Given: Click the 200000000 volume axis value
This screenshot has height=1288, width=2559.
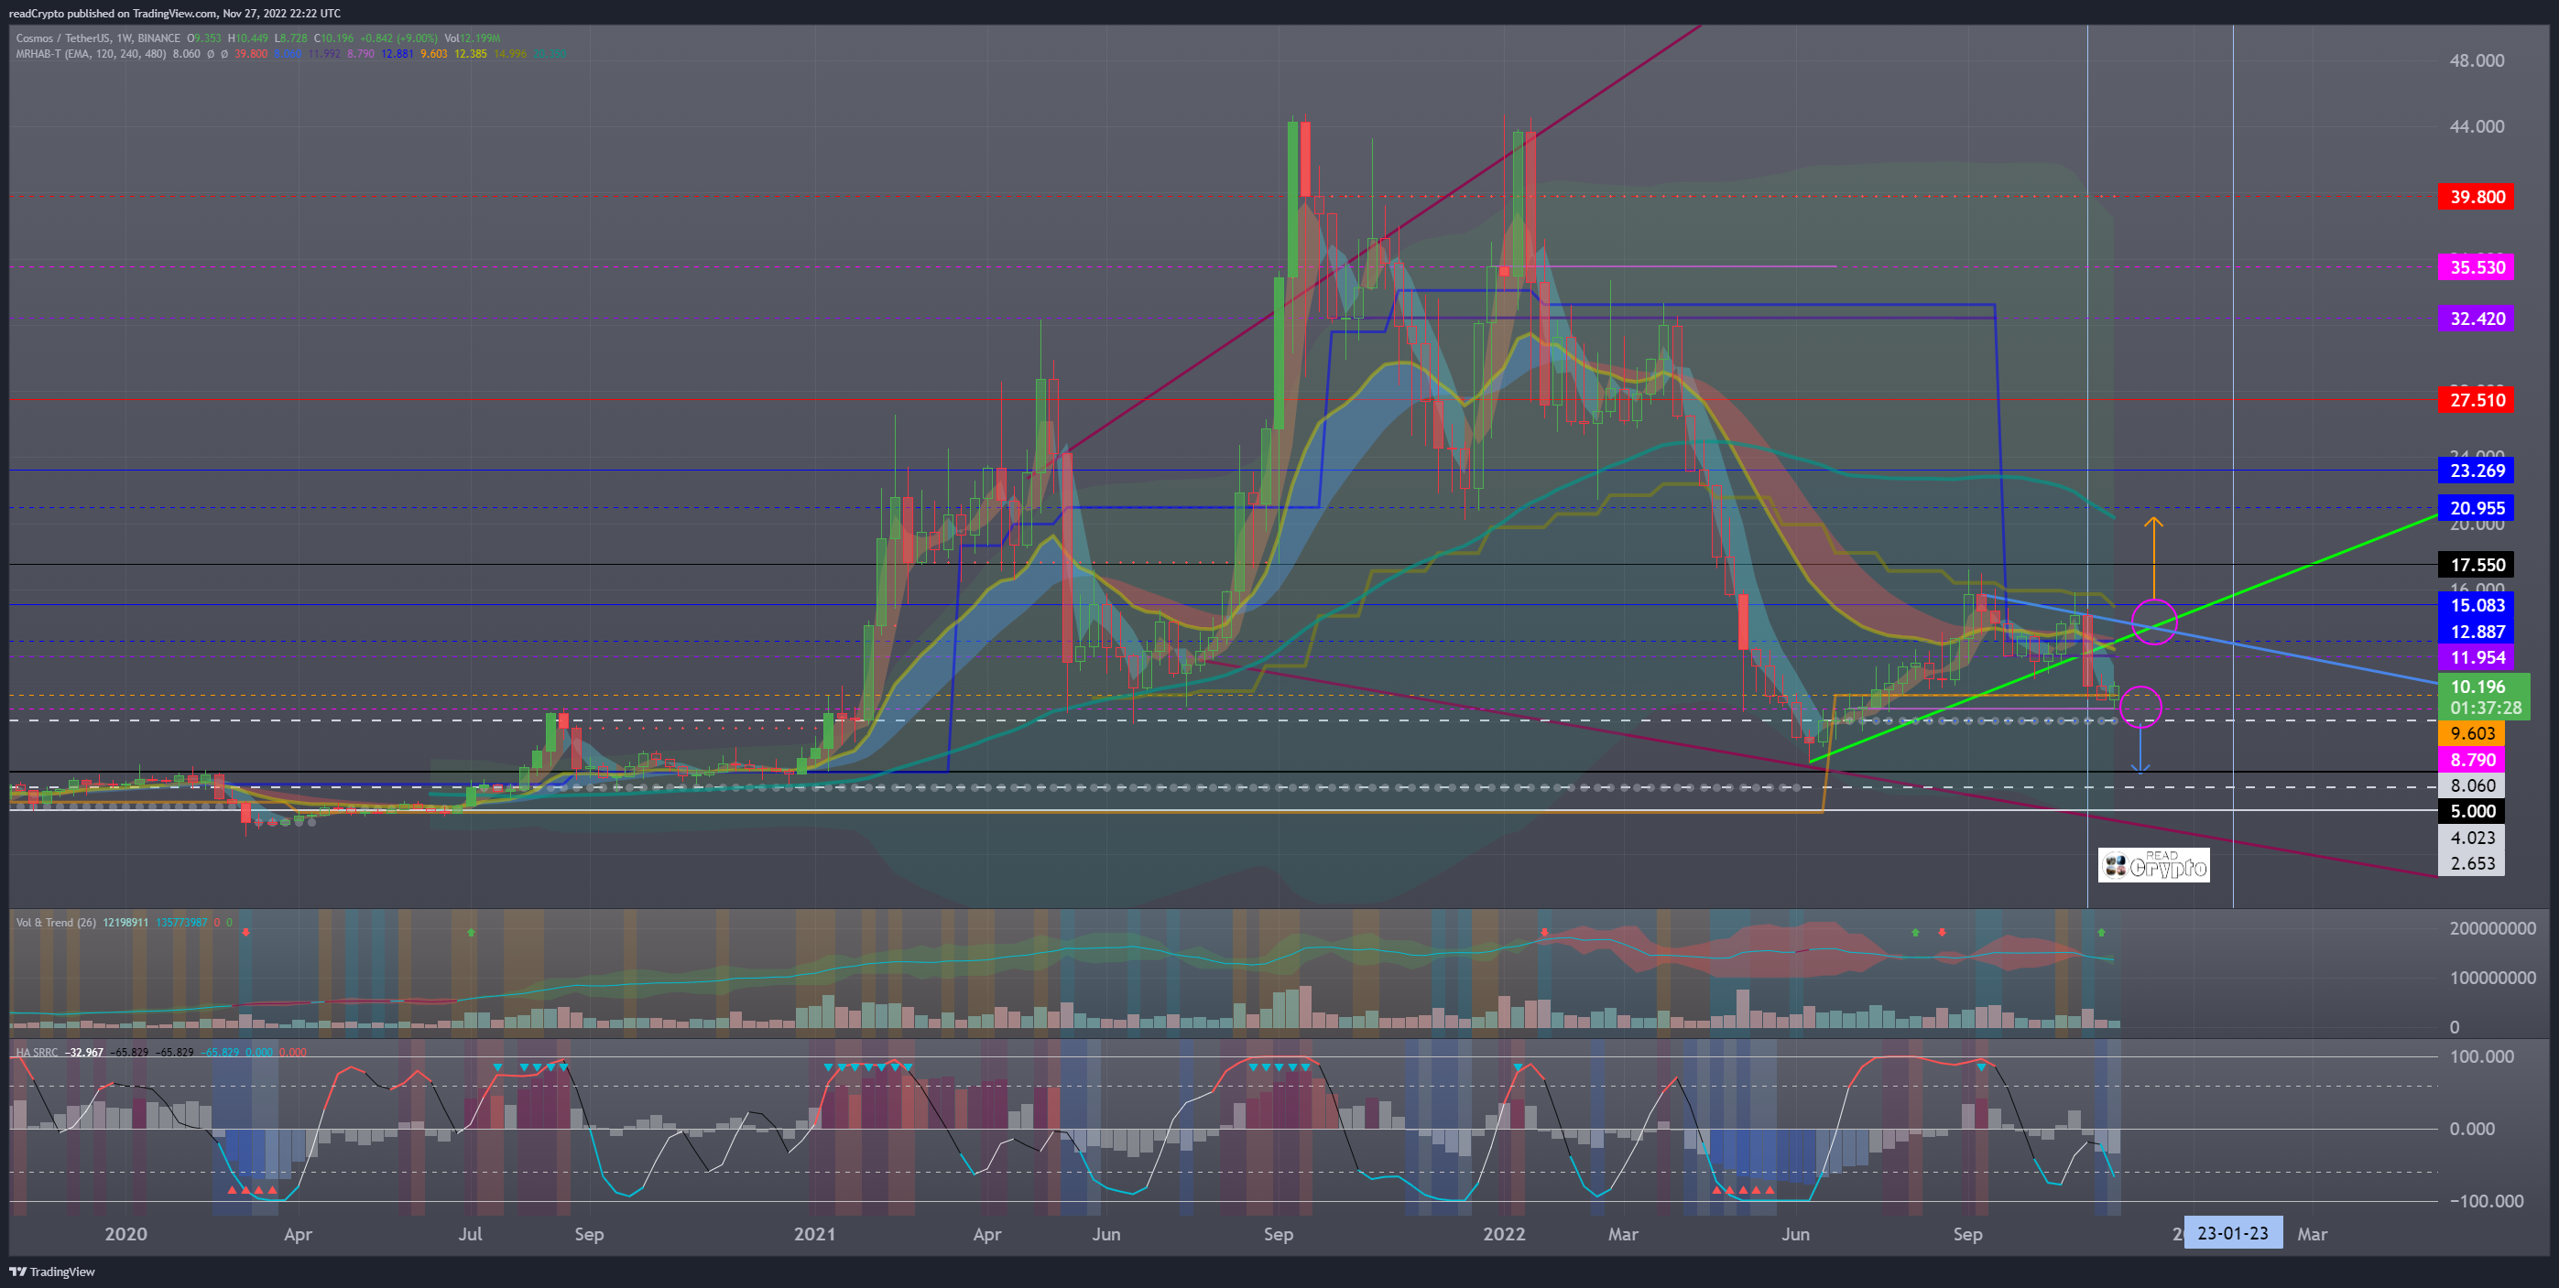Looking at the screenshot, I should coord(2492,928).
